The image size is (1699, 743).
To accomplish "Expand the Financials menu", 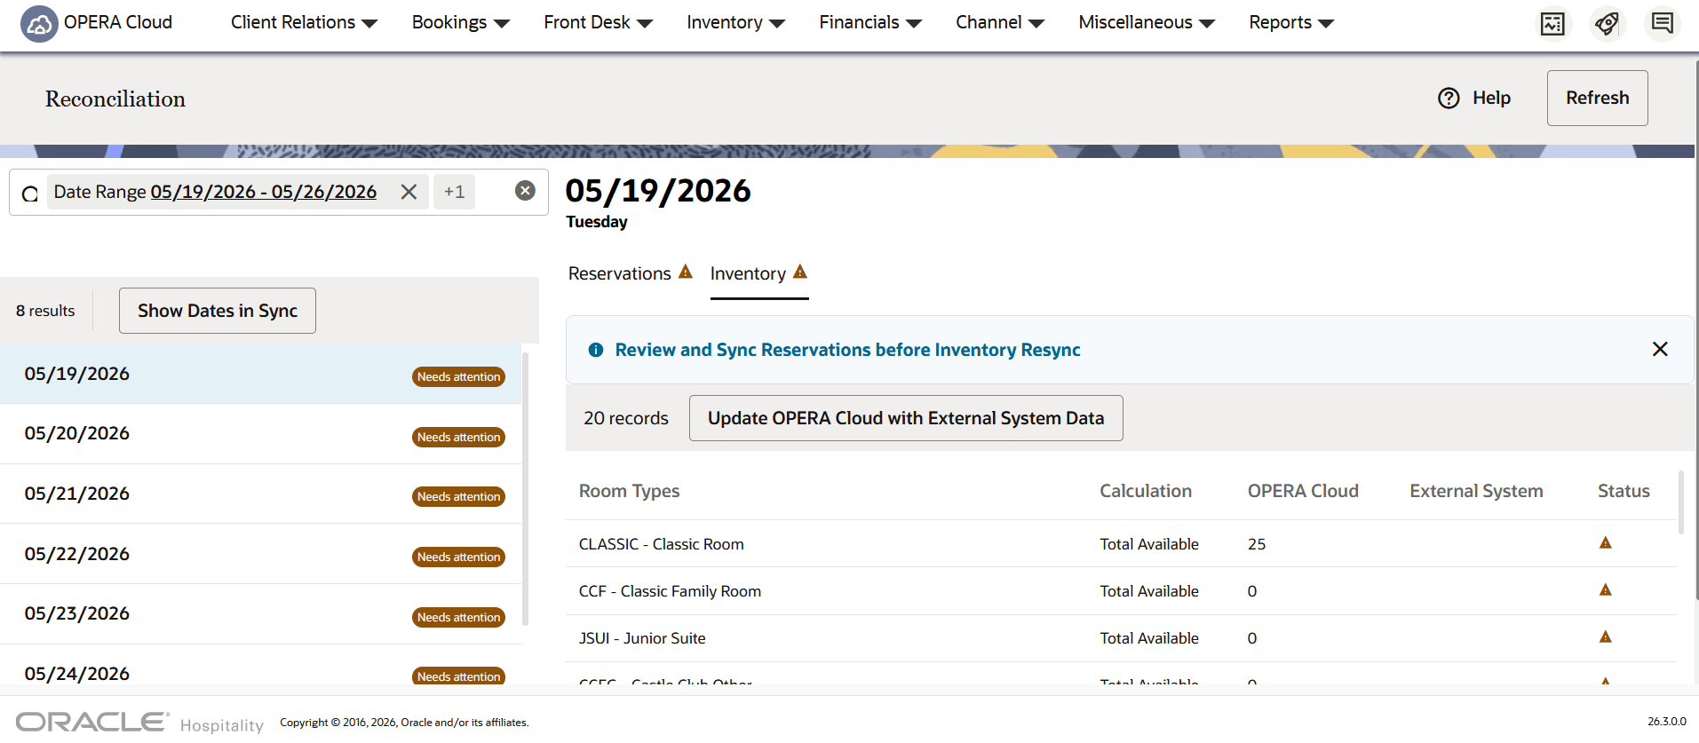I will pyautogui.click(x=870, y=22).
